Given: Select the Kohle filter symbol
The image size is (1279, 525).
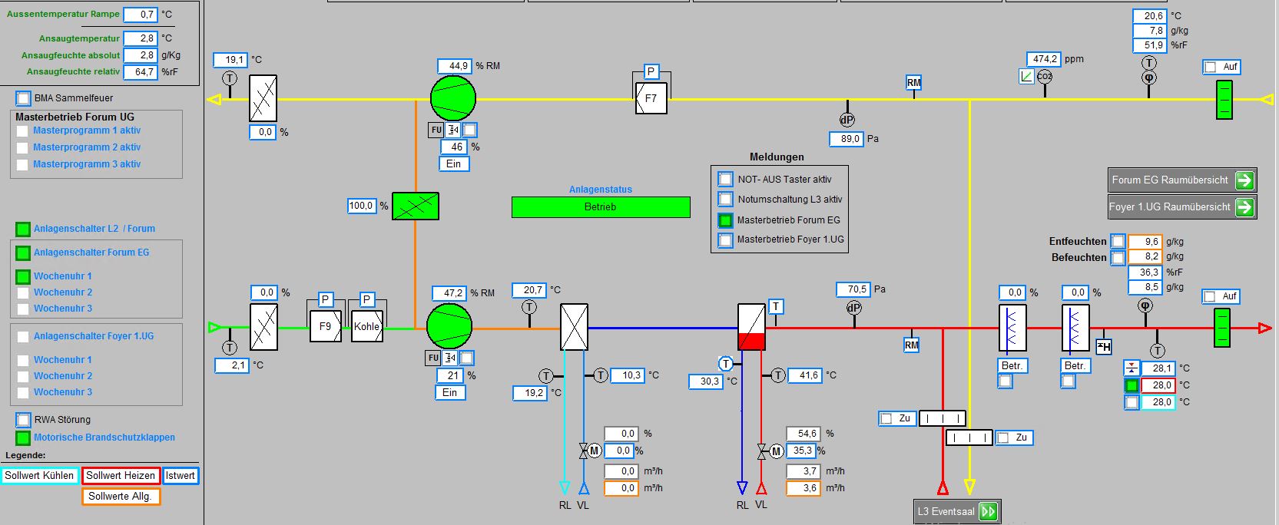Looking at the screenshot, I should pyautogui.click(x=367, y=326).
